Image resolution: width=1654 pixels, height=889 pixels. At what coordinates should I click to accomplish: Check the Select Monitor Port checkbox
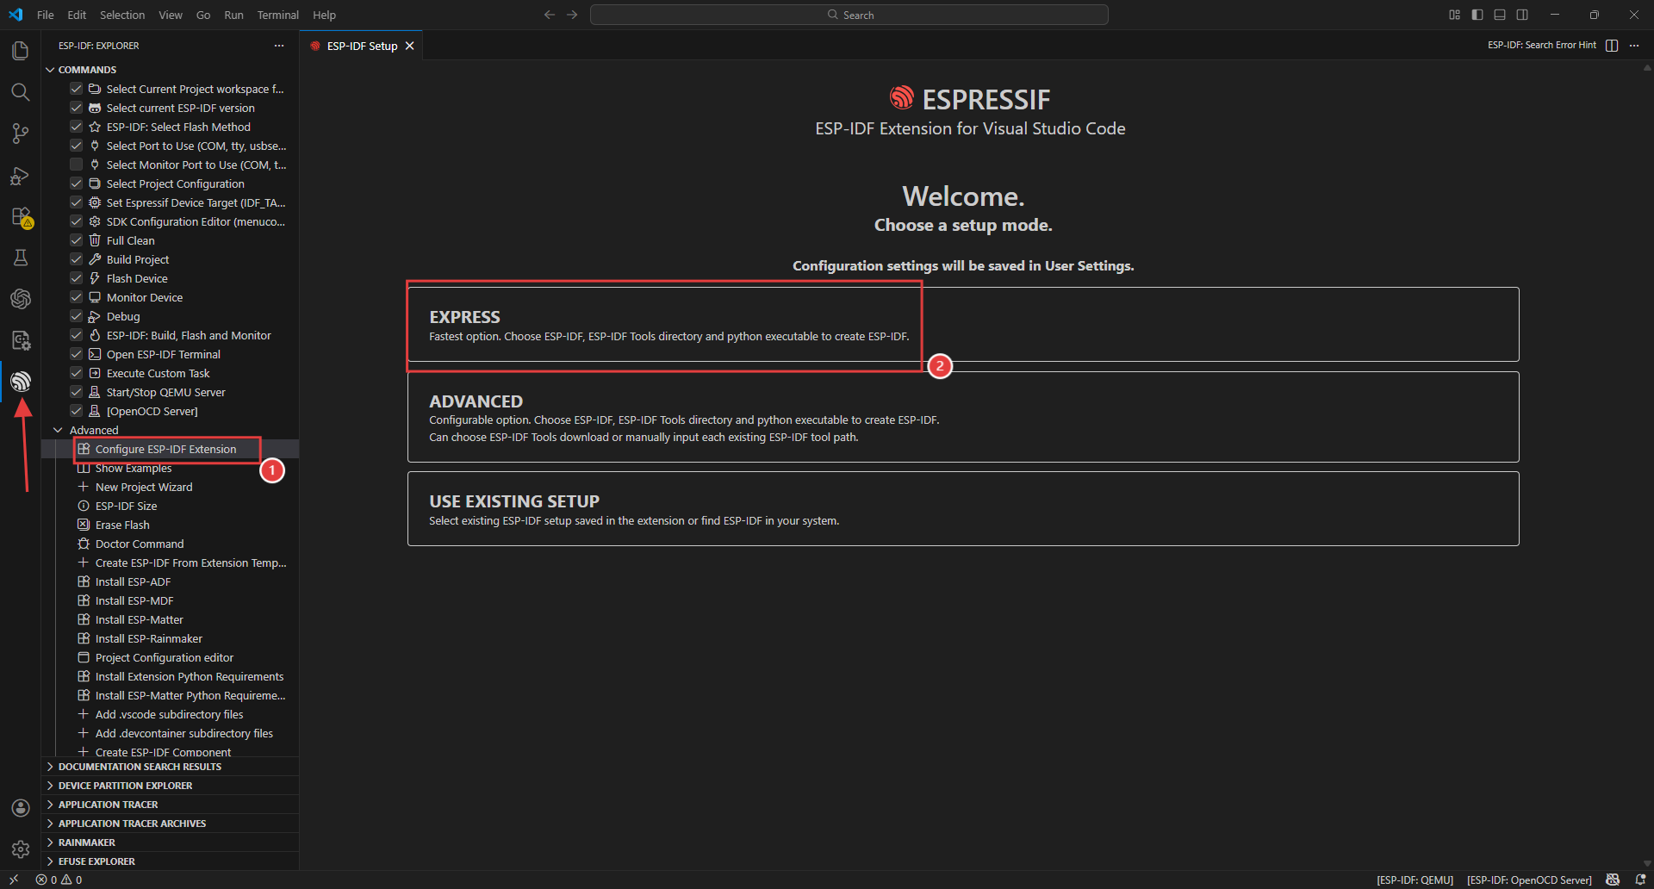[76, 165]
